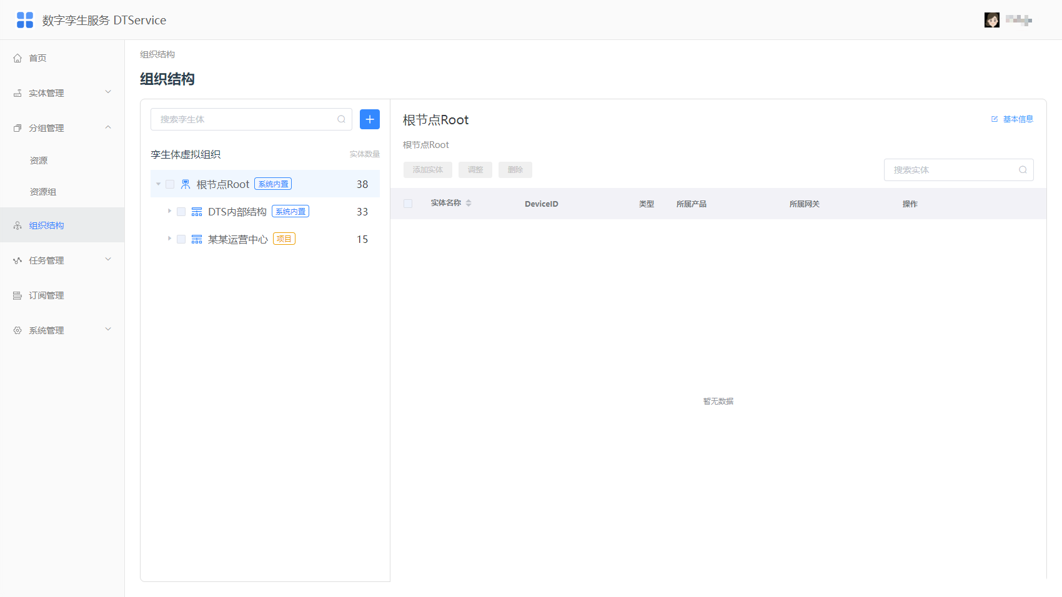This screenshot has height=597, width=1062.
Task: Click the edit icon beside 基本信息
Action: (x=995, y=119)
